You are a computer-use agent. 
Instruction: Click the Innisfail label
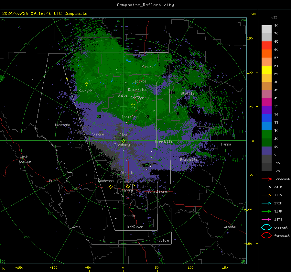point(130,117)
